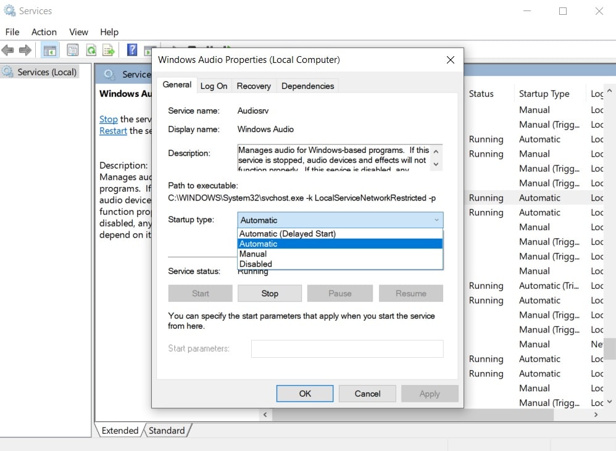Click the Cancel button
The width and height of the screenshot is (616, 451).
tap(367, 393)
